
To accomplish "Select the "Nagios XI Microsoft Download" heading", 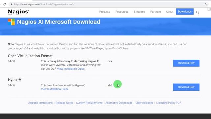I will pos(59,22).
